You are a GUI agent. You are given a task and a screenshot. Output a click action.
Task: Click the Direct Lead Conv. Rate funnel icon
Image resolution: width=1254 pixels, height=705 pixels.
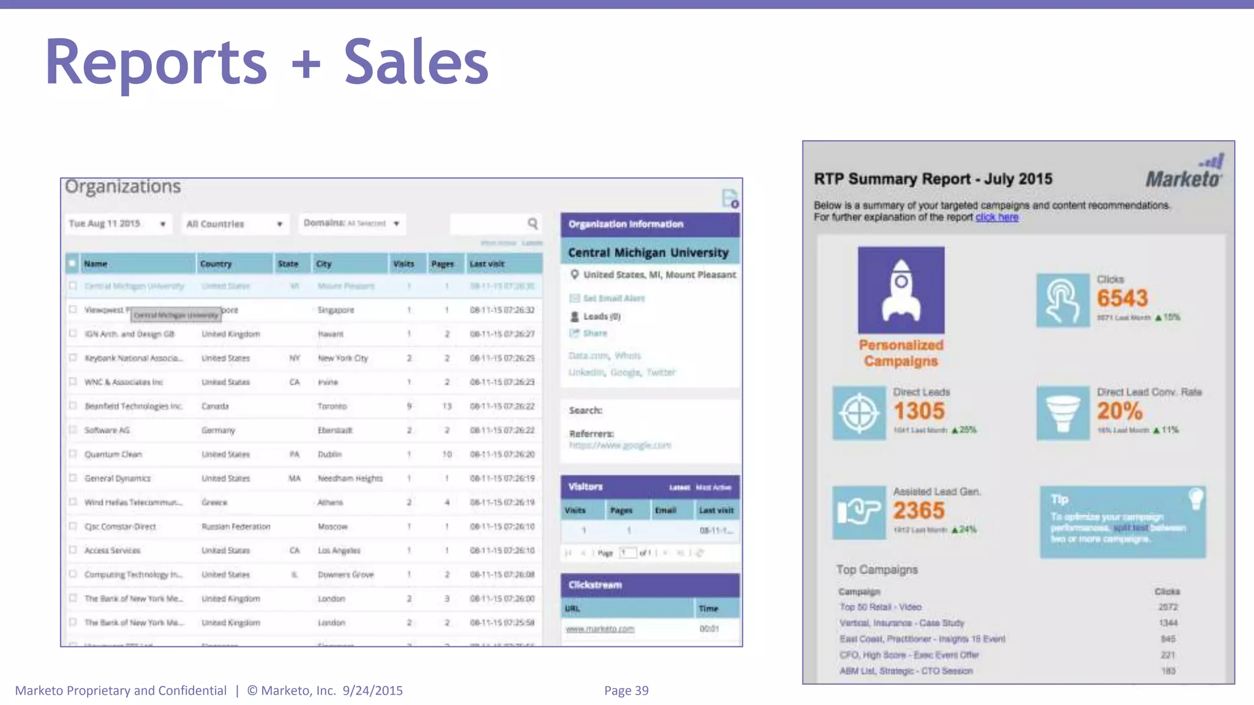click(x=1062, y=413)
